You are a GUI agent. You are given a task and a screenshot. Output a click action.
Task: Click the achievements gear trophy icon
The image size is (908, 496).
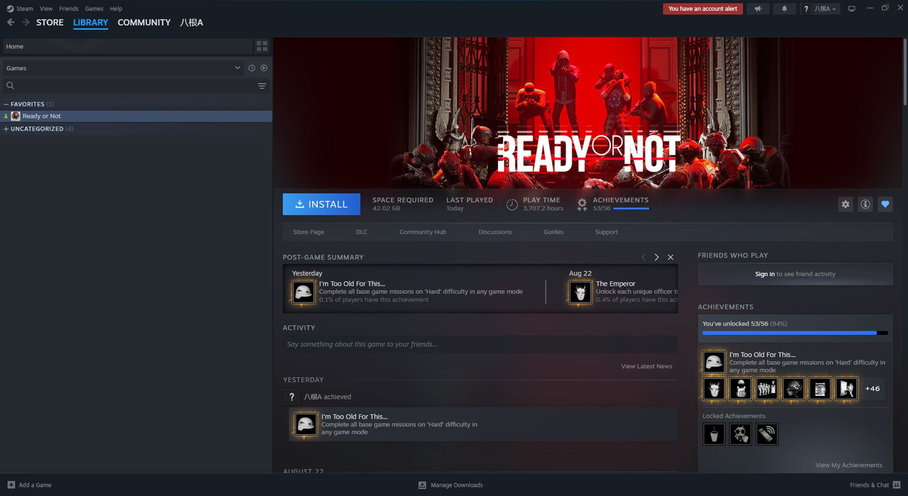(x=582, y=204)
